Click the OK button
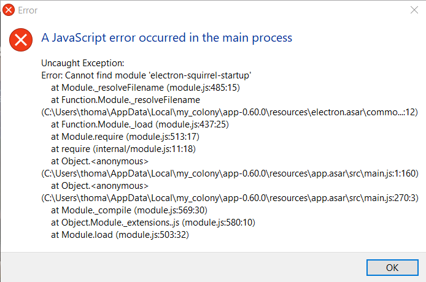Screen dimensions: 426x282 [392, 268]
